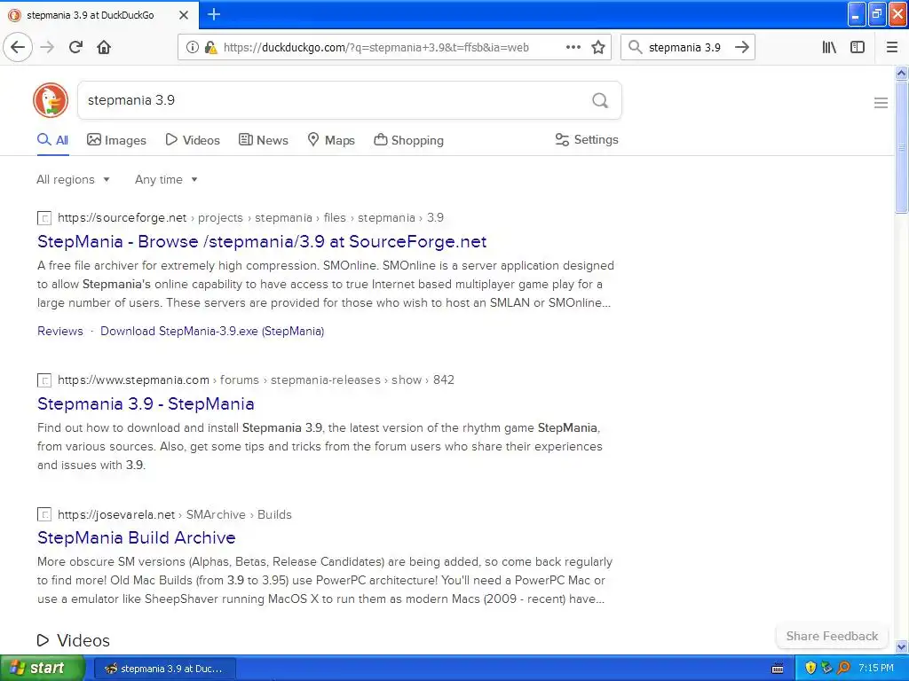Toggle the sidebar view icon
909x681 pixels.
(858, 47)
